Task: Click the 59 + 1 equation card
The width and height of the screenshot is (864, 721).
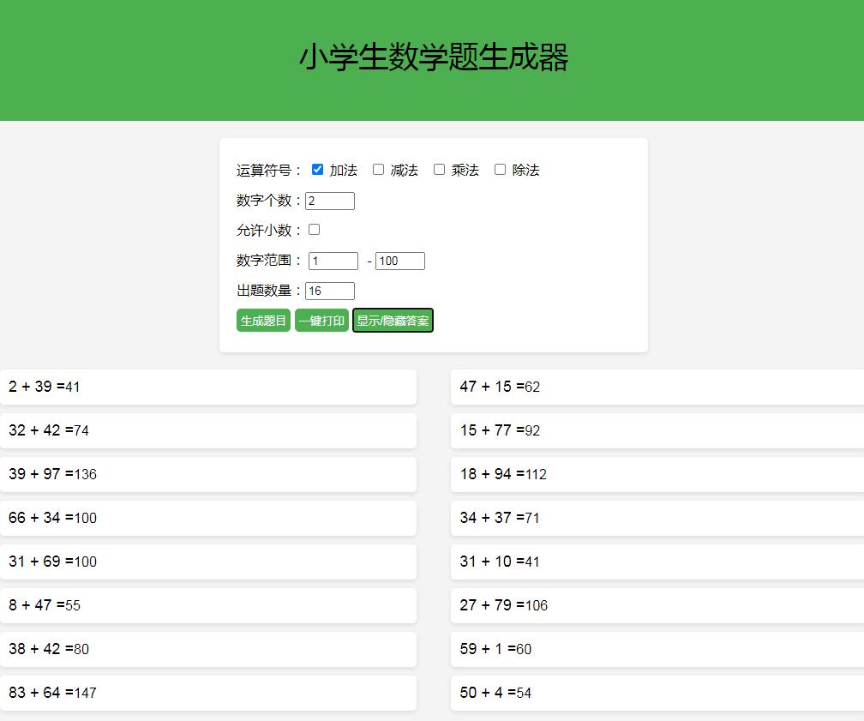Action: (656, 649)
